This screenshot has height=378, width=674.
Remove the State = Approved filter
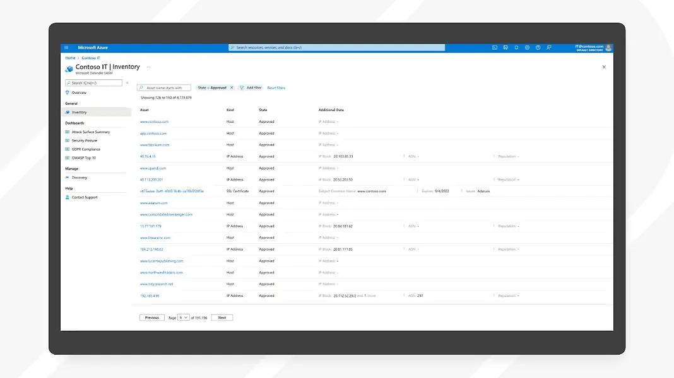point(232,88)
